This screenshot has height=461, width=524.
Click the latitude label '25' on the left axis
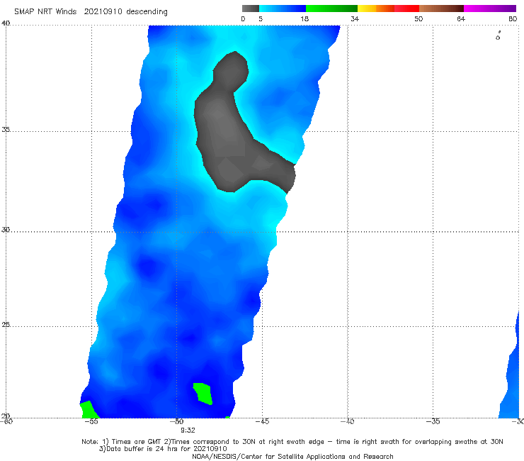(6, 324)
